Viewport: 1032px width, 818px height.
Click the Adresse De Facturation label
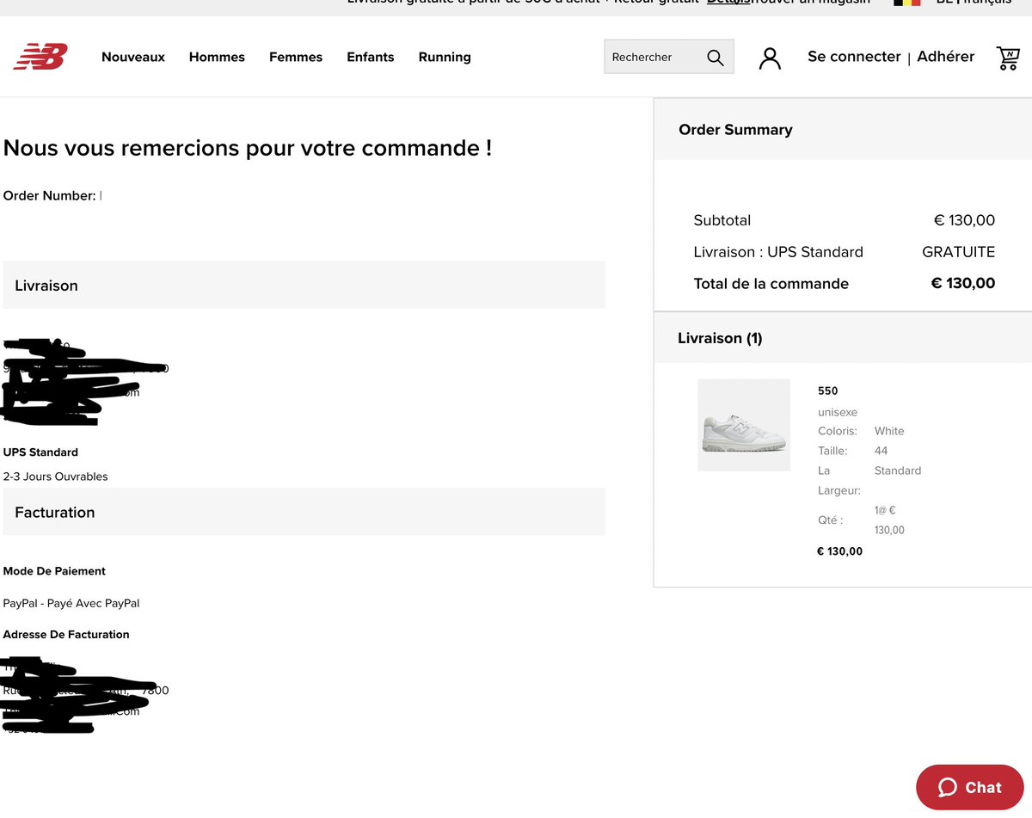pyautogui.click(x=66, y=635)
